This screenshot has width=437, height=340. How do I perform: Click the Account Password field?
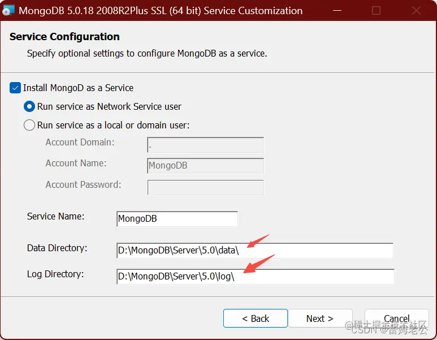205,187
